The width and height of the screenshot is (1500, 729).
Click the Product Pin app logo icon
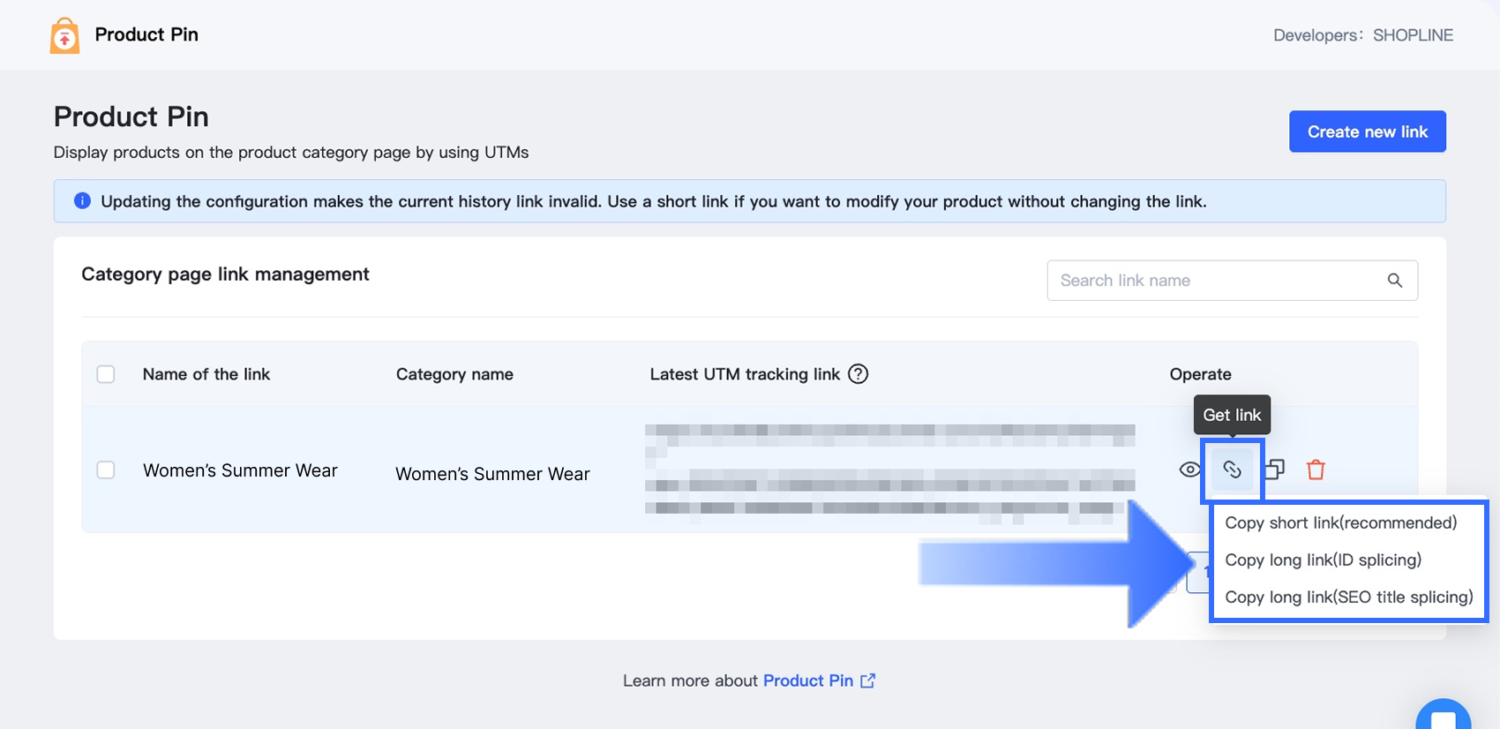(x=64, y=36)
